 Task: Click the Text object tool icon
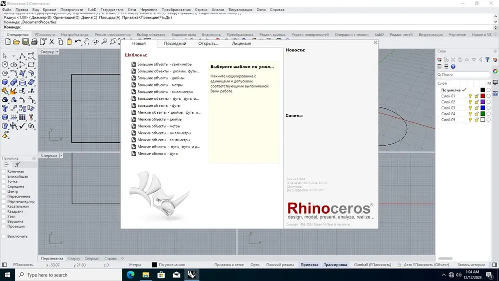coord(5,108)
